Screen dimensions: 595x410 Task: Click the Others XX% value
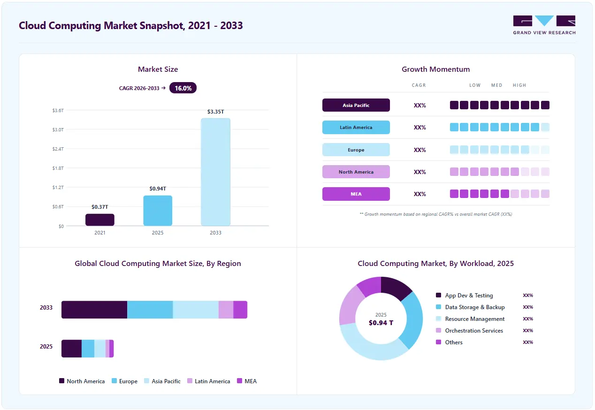click(x=528, y=342)
